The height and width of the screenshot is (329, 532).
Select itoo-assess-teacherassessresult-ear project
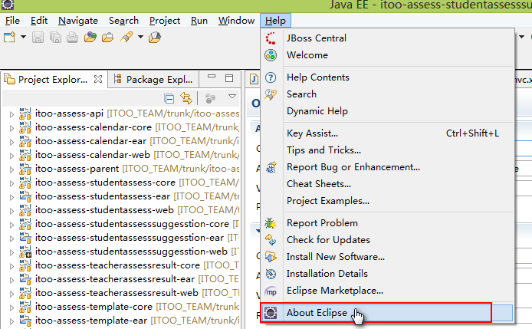pos(115,279)
